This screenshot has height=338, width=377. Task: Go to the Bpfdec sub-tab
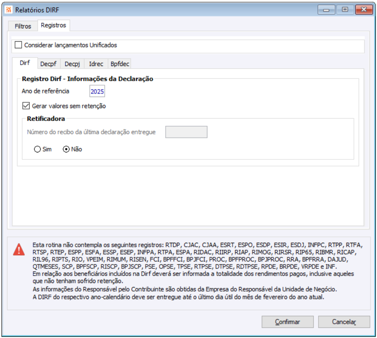point(120,64)
